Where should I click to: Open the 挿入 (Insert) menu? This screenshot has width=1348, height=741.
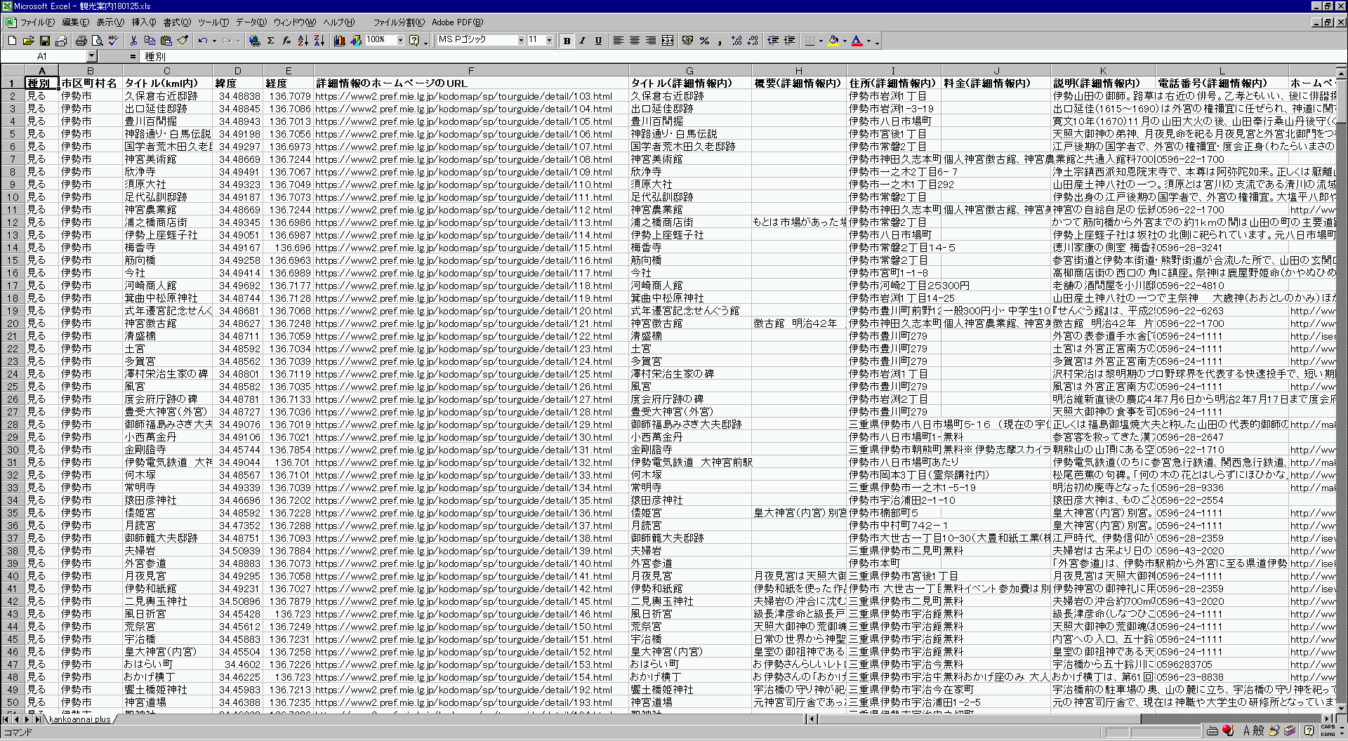pyautogui.click(x=145, y=22)
